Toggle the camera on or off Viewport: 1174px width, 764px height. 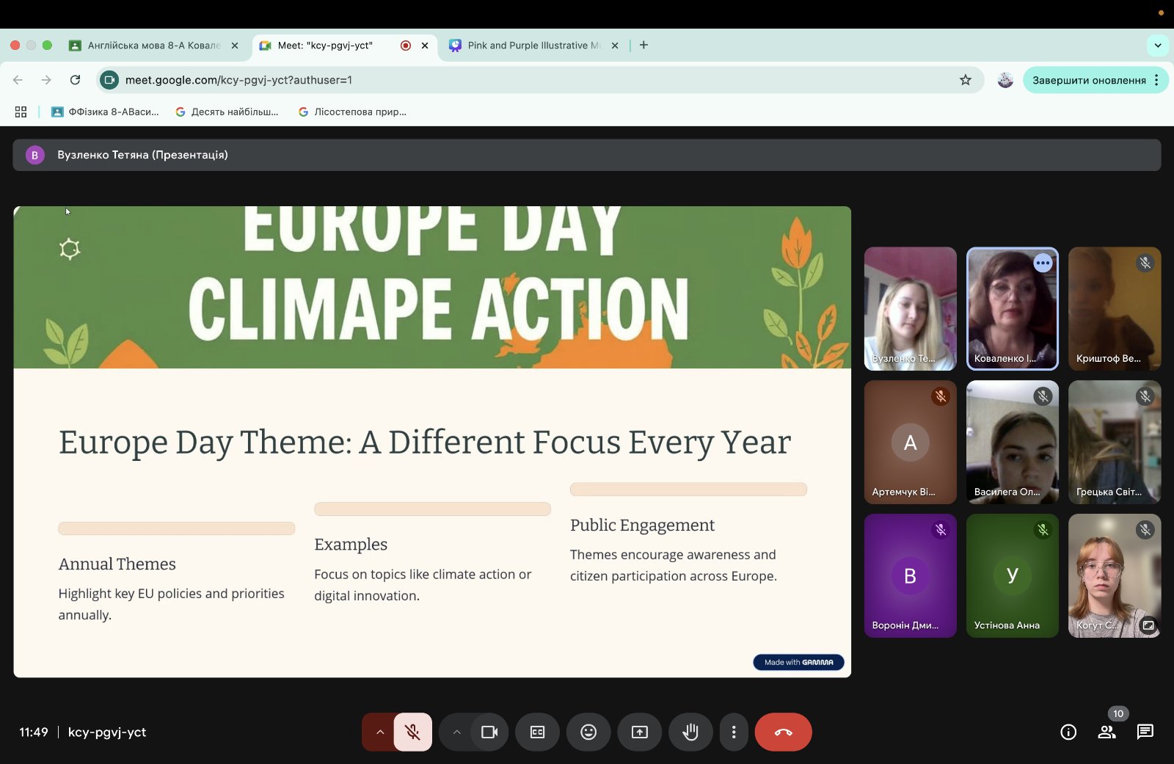coord(489,732)
